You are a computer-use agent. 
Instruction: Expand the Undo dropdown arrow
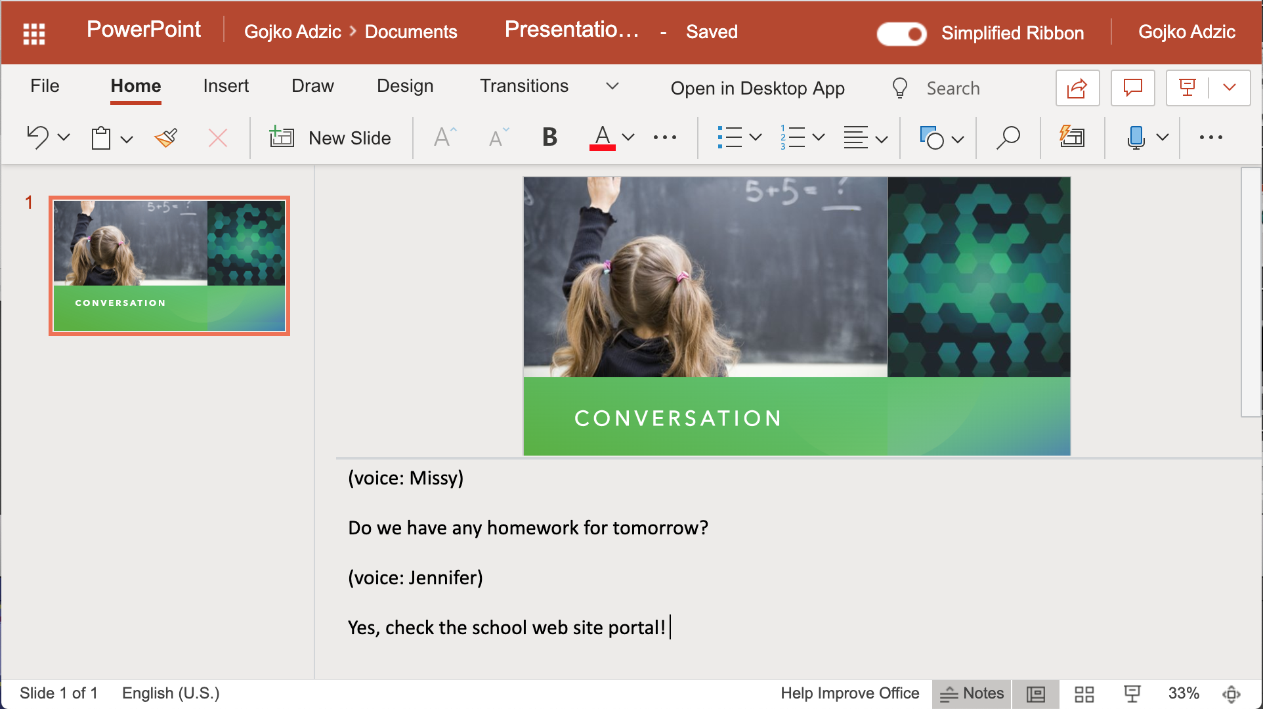pyautogui.click(x=64, y=138)
